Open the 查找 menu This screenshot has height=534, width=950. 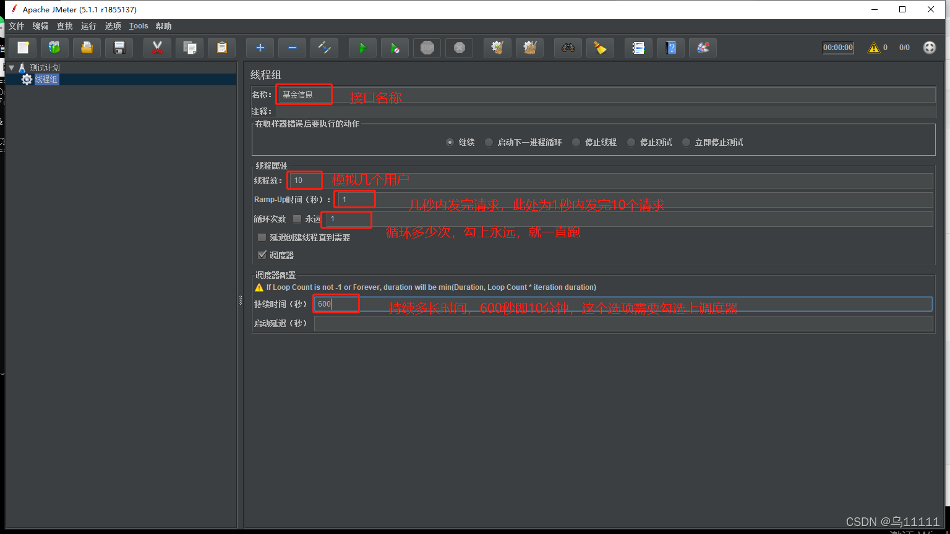pos(64,26)
